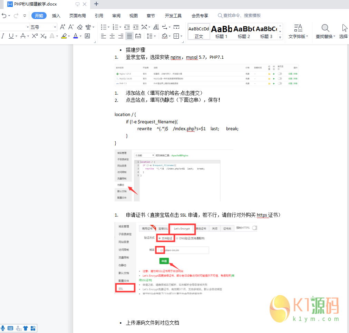The image size is (349, 333).
Task: Redo the last undone action
Action: click(16, 16)
